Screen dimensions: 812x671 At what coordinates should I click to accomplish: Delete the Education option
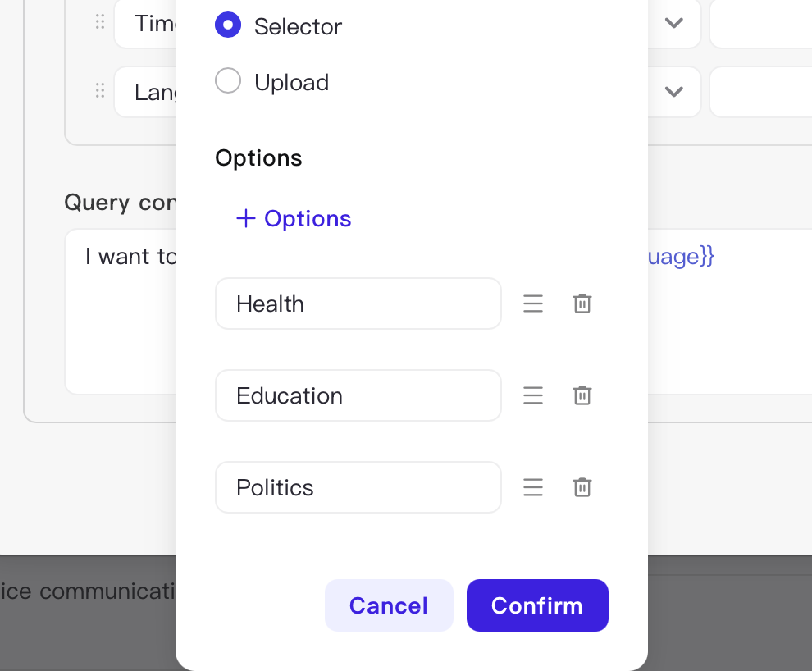[x=582, y=395]
